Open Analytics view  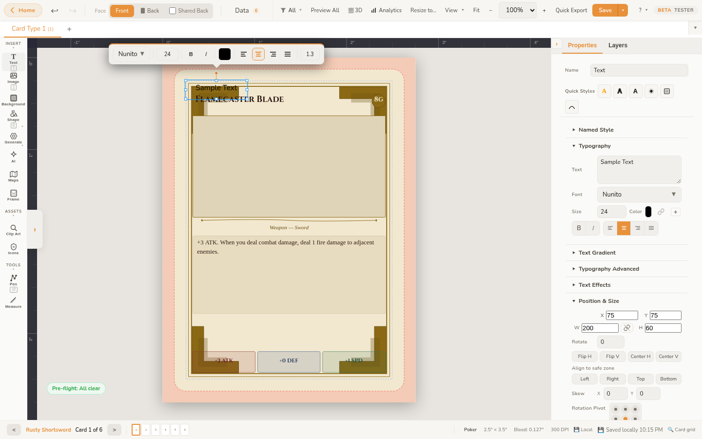click(386, 10)
